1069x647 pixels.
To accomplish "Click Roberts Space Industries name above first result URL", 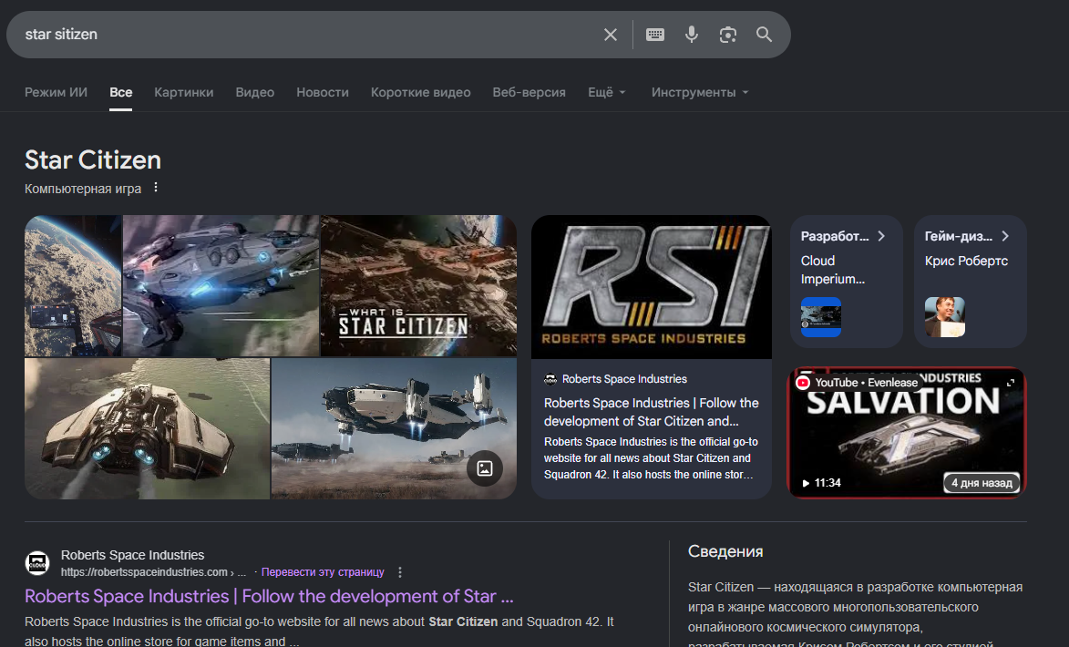I will (x=132, y=555).
